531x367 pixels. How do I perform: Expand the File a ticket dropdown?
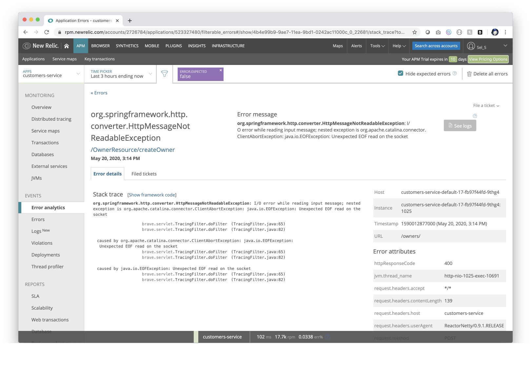click(x=486, y=106)
